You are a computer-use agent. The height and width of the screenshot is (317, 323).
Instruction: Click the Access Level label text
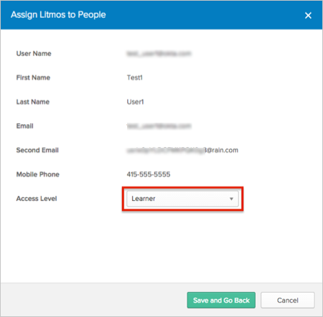coord(37,199)
